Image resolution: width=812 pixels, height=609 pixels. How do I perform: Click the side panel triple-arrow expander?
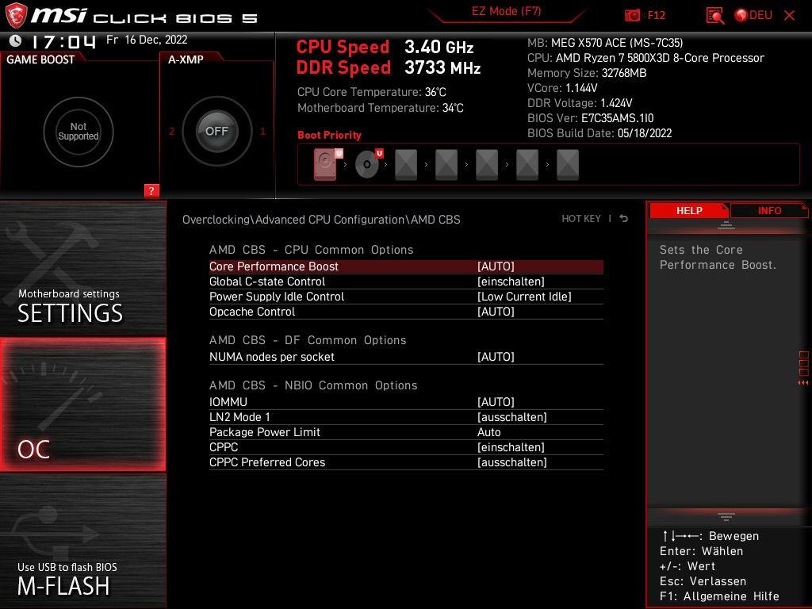click(x=803, y=383)
